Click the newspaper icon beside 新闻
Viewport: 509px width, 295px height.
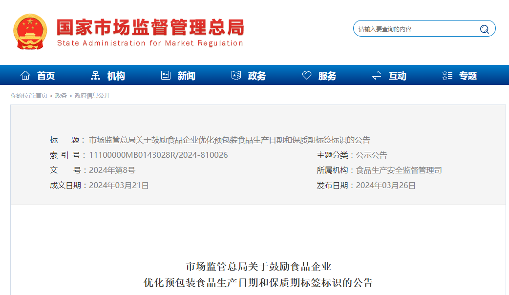[x=166, y=75]
